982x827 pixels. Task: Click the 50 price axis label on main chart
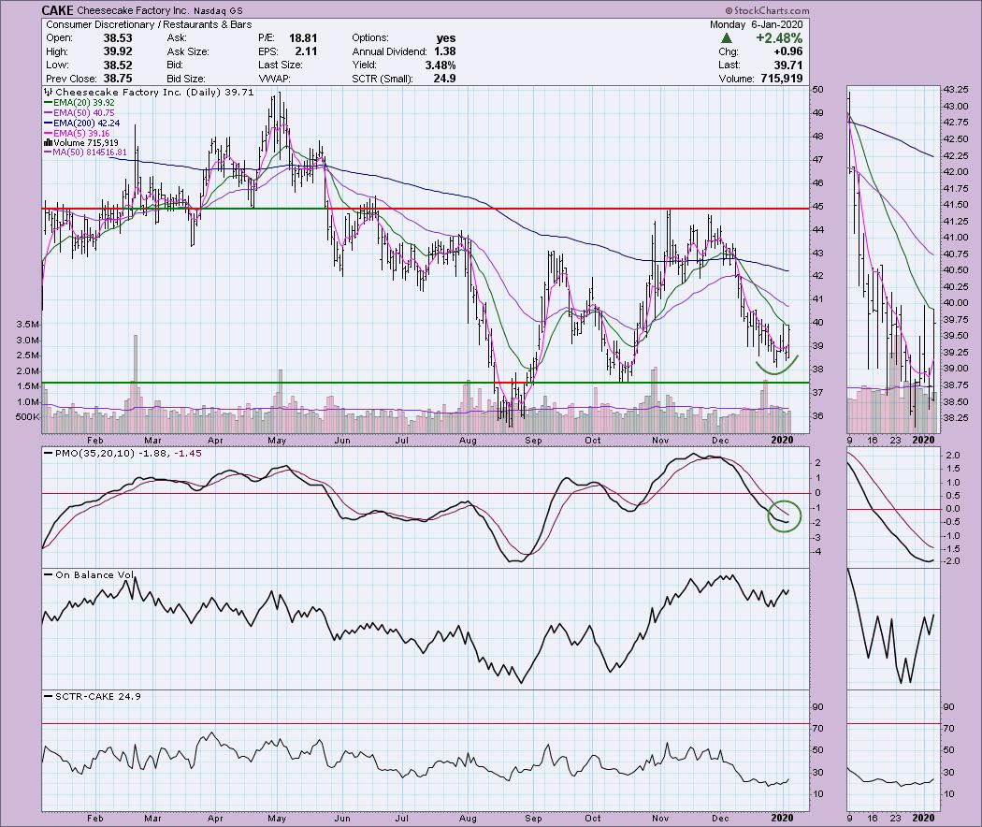[818, 90]
